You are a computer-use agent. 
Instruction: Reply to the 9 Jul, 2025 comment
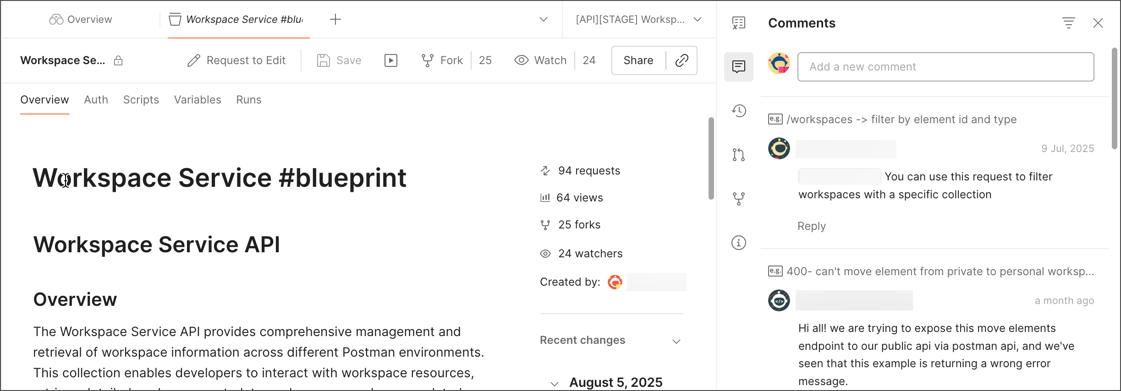pyautogui.click(x=812, y=226)
